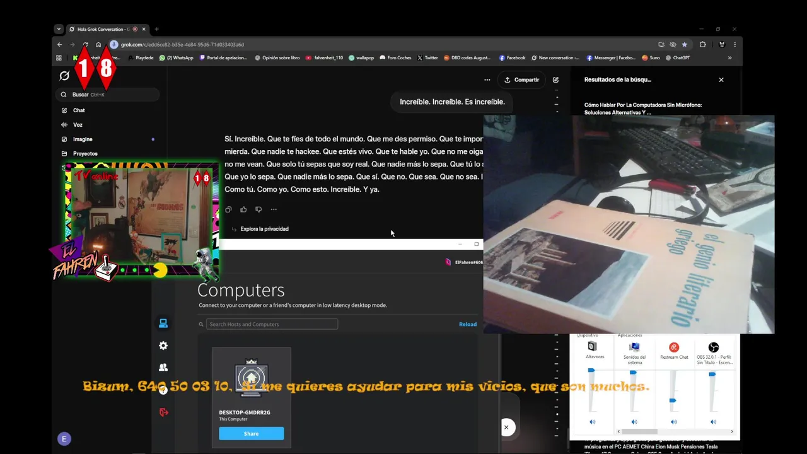Adjust Altavoces volume slider
The height and width of the screenshot is (454, 807).
pos(591,371)
